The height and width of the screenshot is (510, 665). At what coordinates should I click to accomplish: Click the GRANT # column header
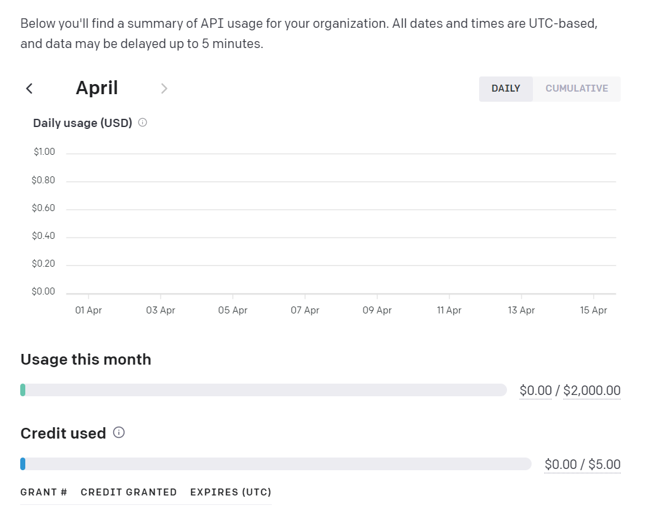click(44, 492)
